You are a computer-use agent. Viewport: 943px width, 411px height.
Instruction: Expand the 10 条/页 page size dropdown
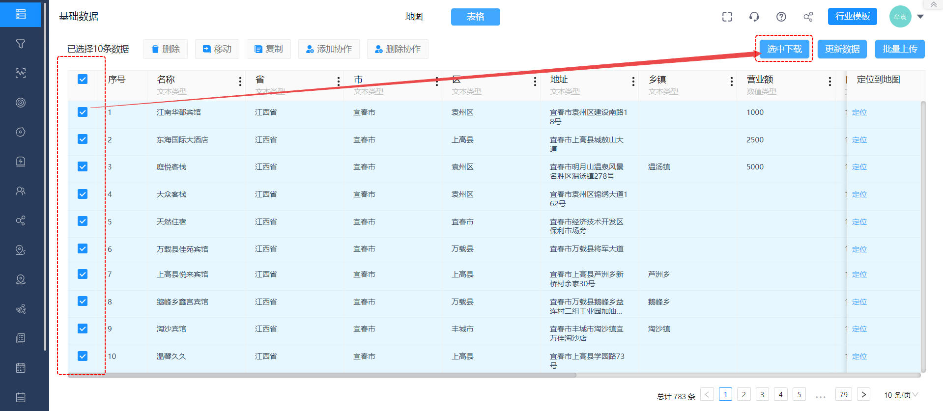tap(901, 395)
